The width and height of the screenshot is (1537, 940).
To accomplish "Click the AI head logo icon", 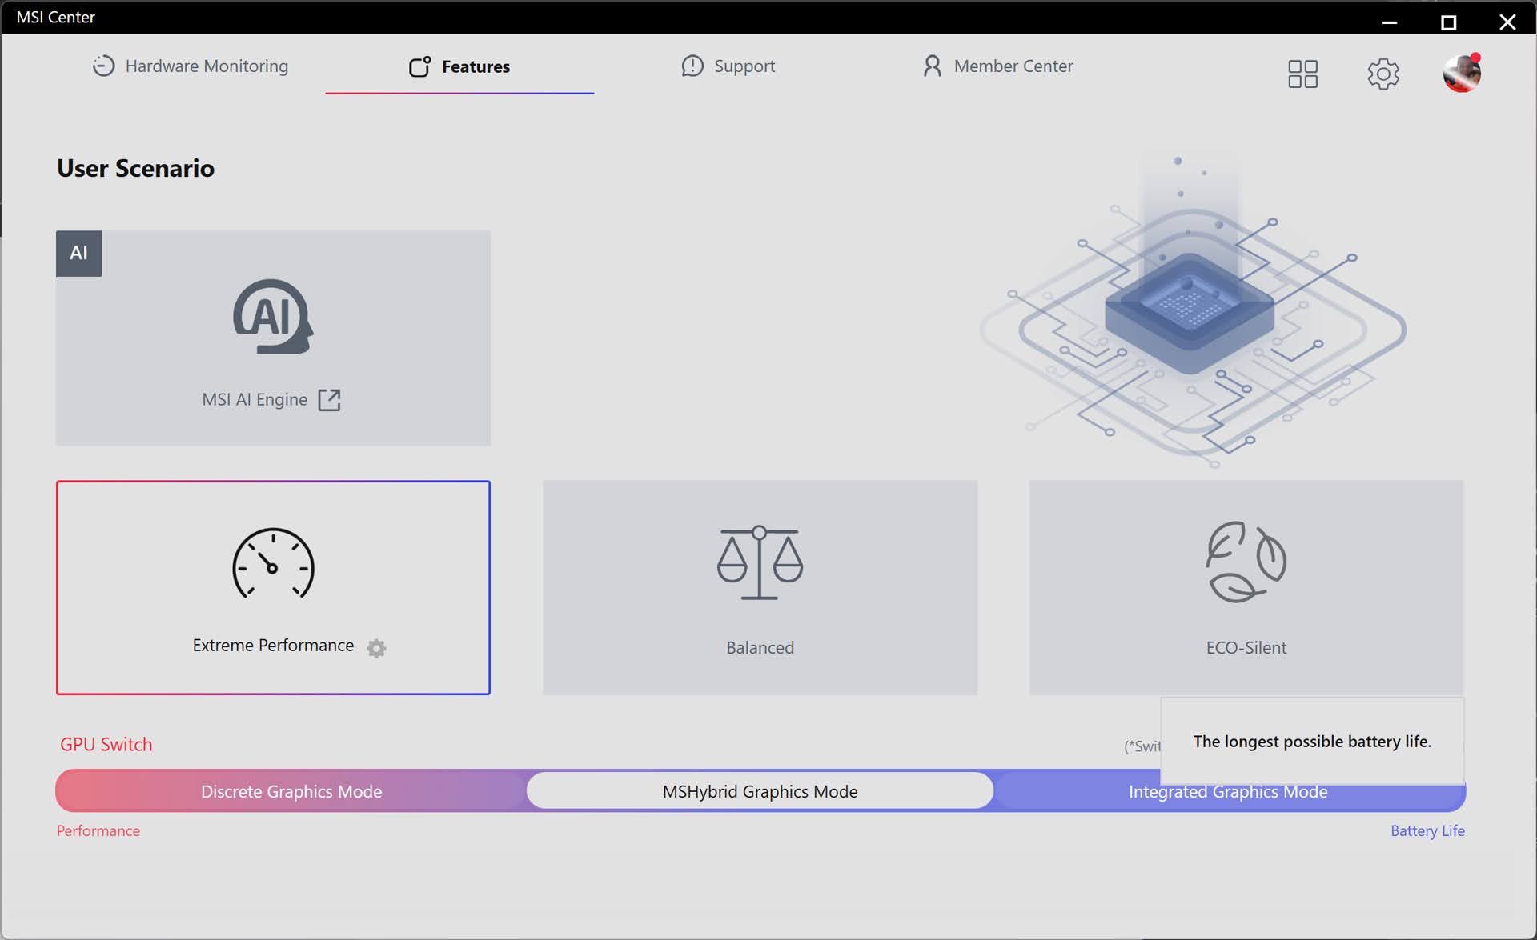I will tap(273, 316).
